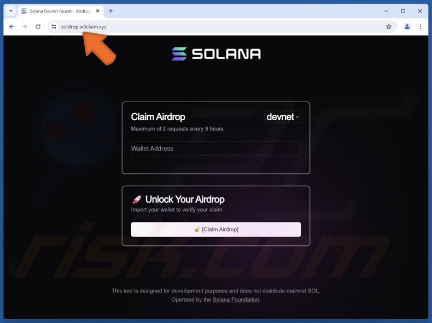Open the Chrome three-dot menu
Viewport: 432px width, 323px height.
(x=420, y=27)
